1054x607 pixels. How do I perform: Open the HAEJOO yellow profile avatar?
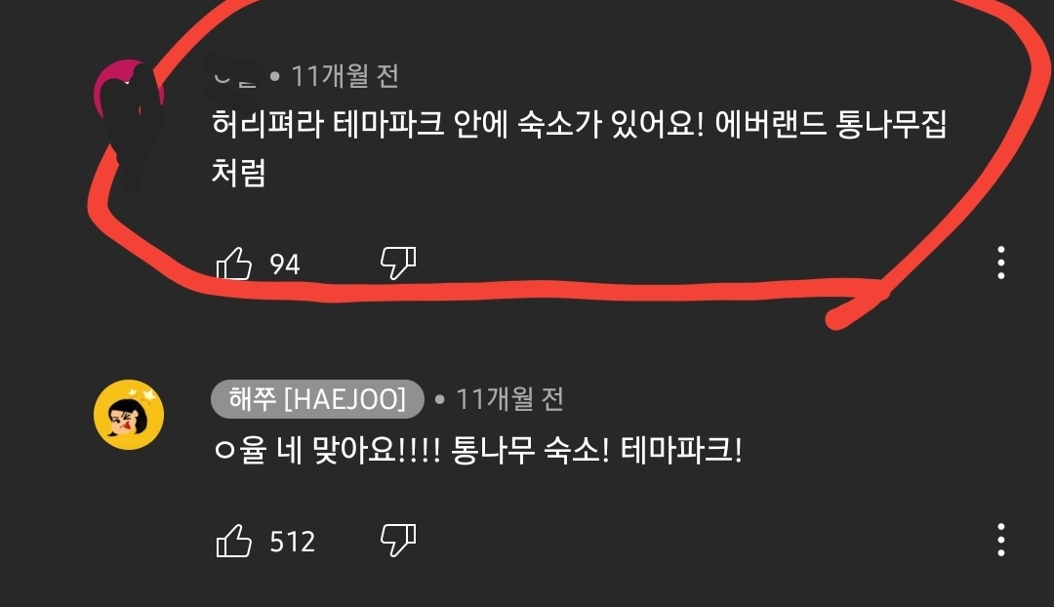coord(129,414)
